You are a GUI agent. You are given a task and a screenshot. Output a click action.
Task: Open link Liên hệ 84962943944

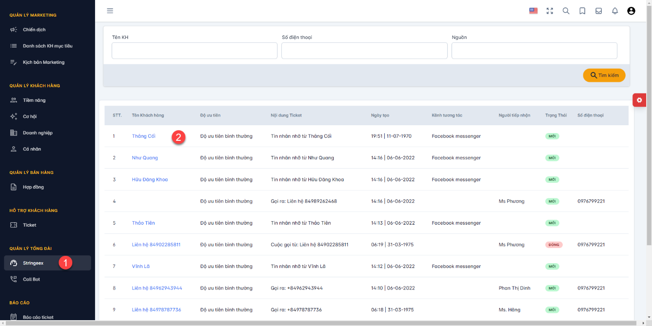click(157, 288)
